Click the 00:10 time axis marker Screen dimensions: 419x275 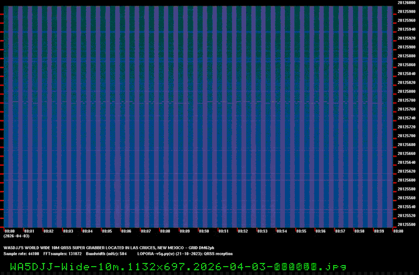pyautogui.click(x=204, y=231)
